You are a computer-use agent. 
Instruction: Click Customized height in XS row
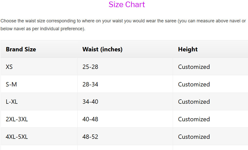(x=194, y=67)
